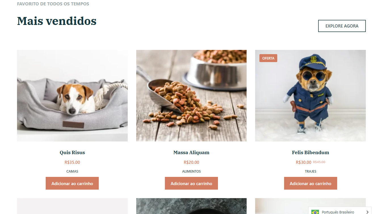Click the Mais vendidos heading

pos(57,21)
